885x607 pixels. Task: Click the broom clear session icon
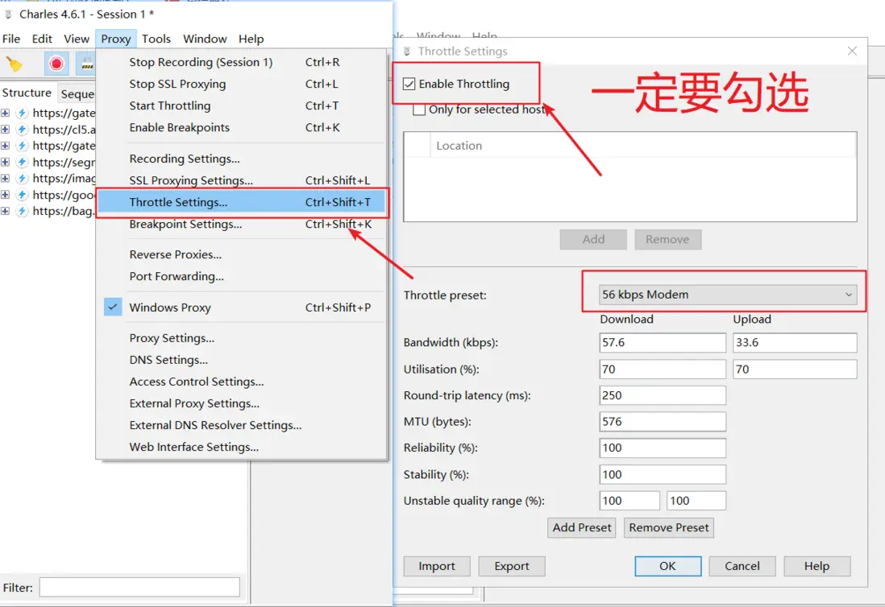point(15,65)
